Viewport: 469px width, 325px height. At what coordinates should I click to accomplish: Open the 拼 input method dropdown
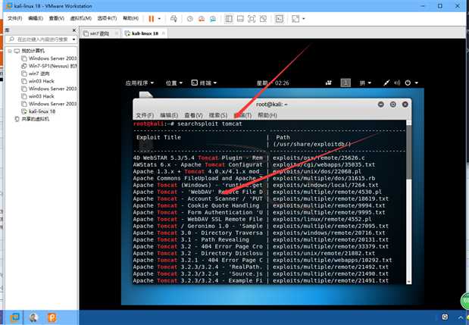(365, 83)
